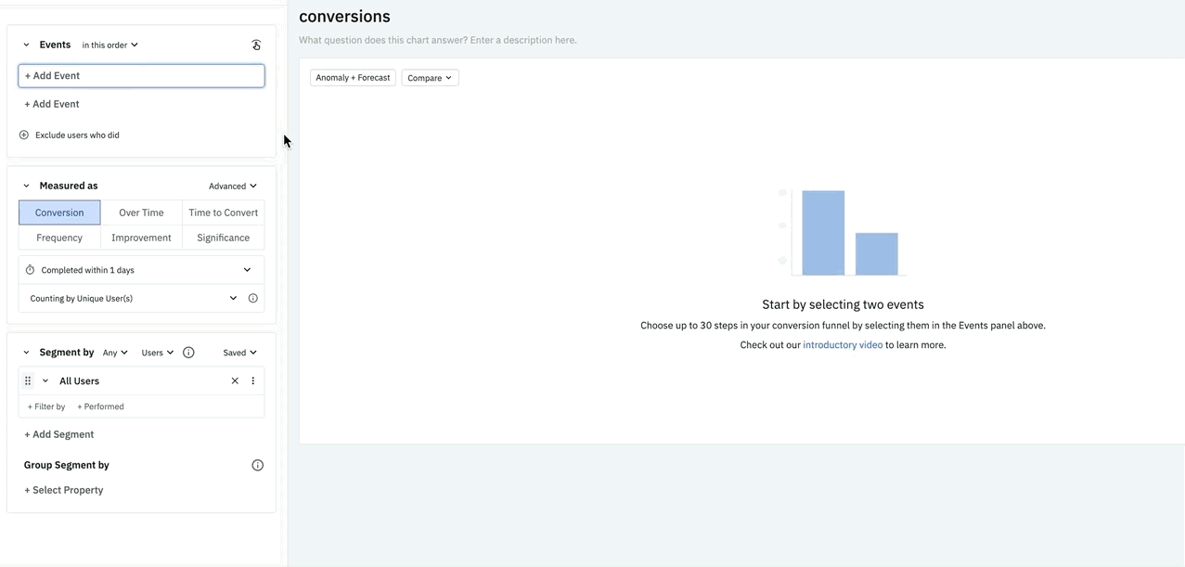Open the introductory video link
1185x567 pixels.
[843, 345]
